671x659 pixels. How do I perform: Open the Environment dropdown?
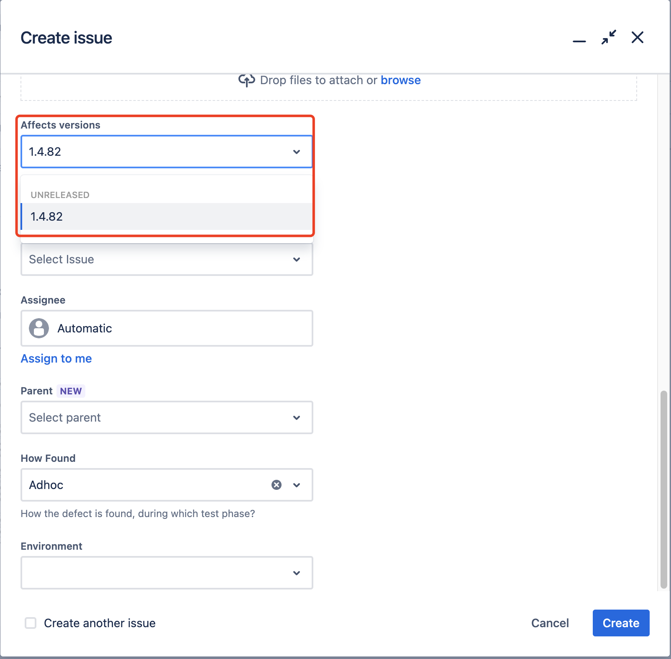coord(167,573)
